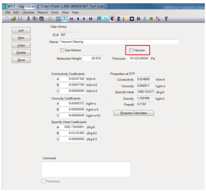
Task: Toggle the Gas Mixture checkbox
Action: tap(62, 50)
